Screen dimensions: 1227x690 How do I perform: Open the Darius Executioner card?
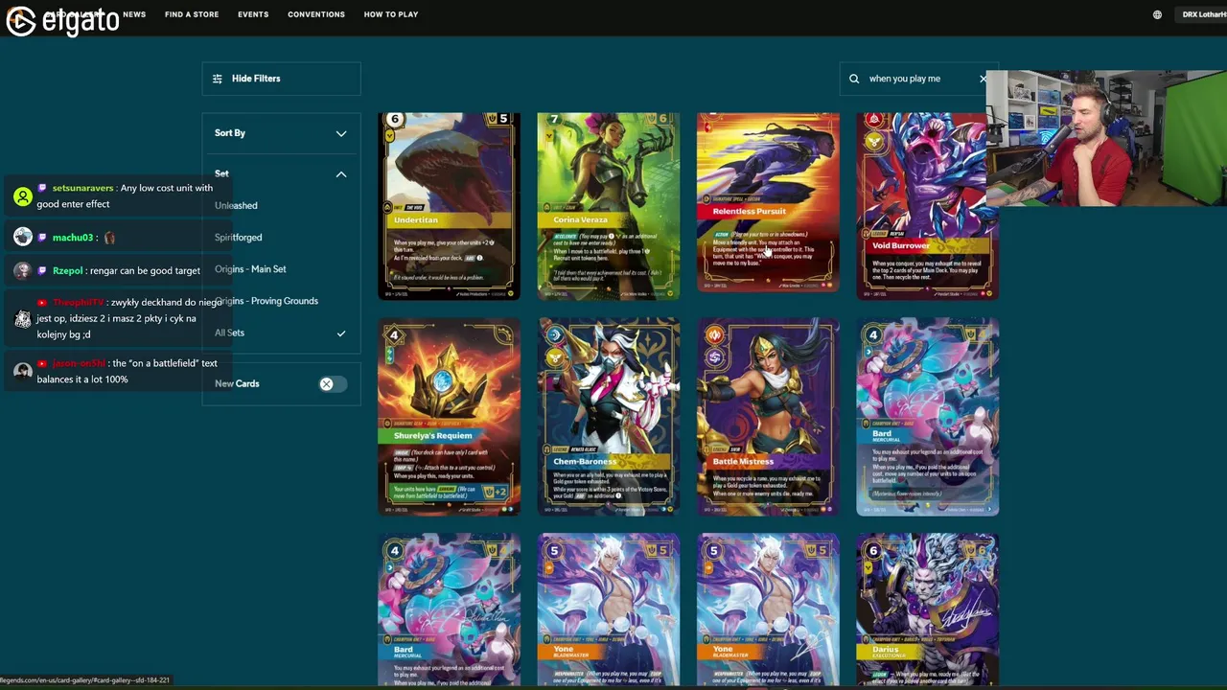point(927,611)
